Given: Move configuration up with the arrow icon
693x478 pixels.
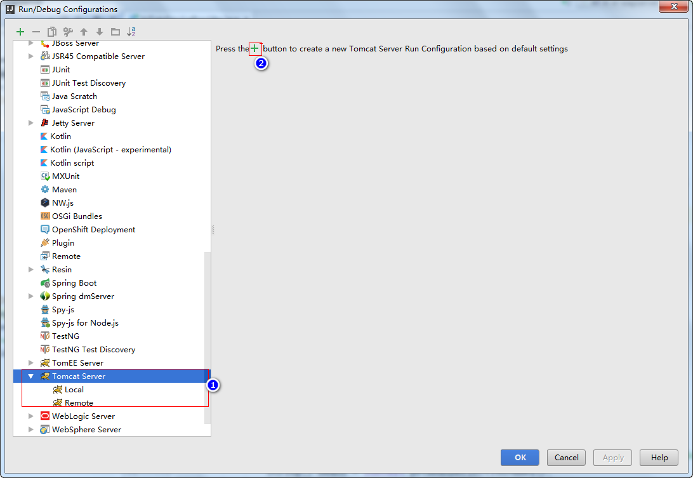Looking at the screenshot, I should click(84, 32).
